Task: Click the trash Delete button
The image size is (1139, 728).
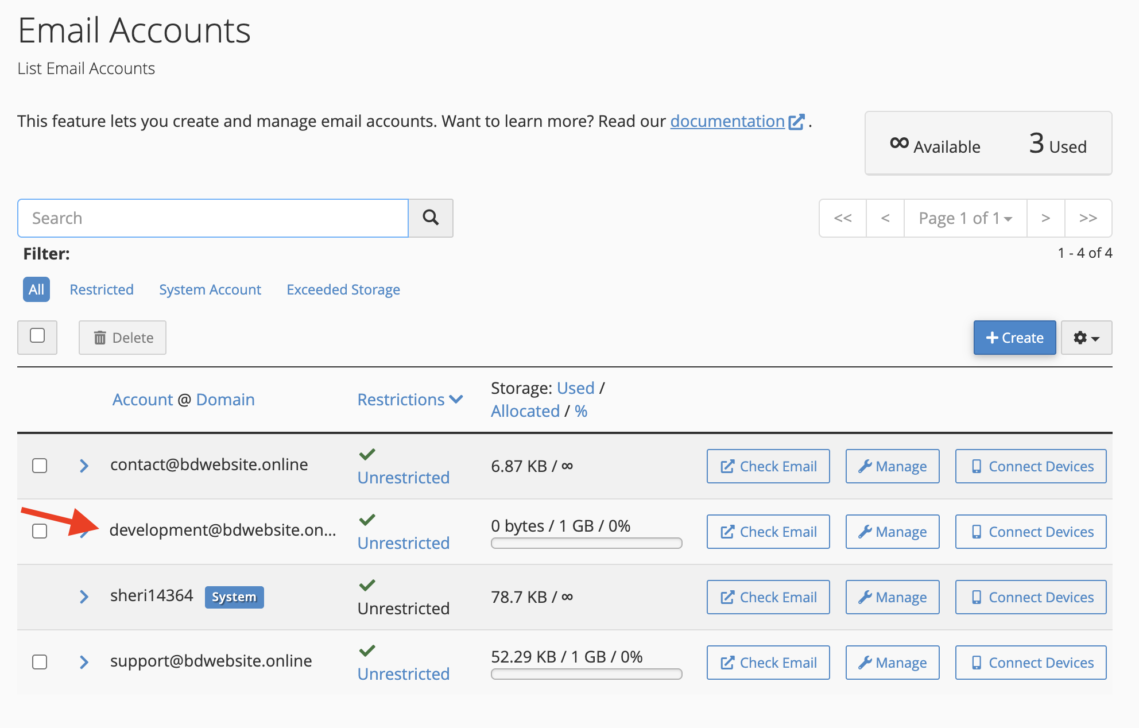Action: point(123,338)
